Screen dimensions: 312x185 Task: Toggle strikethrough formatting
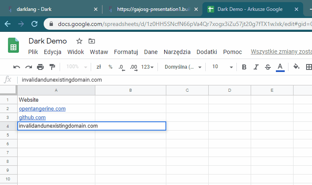coord(268,67)
